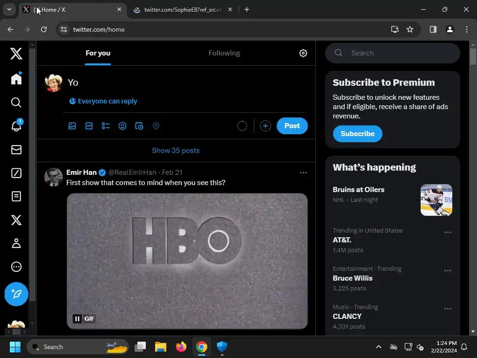Add media with the image icon
This screenshot has height=358, width=477.
click(x=72, y=126)
